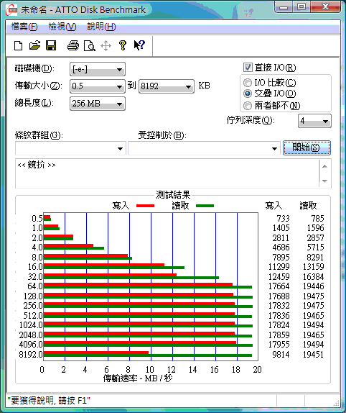This screenshot has height=413, width=346.
Task: Click the red 寫入 legend swatch
Action: (x=145, y=206)
